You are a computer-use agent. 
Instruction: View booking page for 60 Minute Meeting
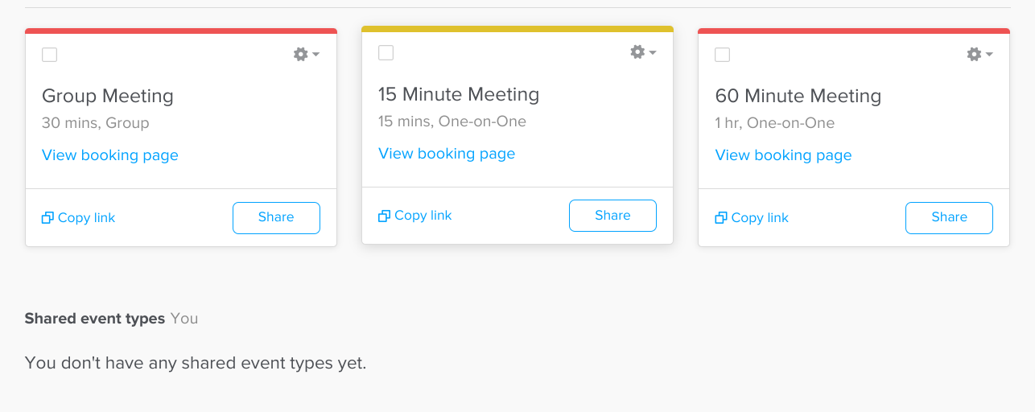[783, 155]
